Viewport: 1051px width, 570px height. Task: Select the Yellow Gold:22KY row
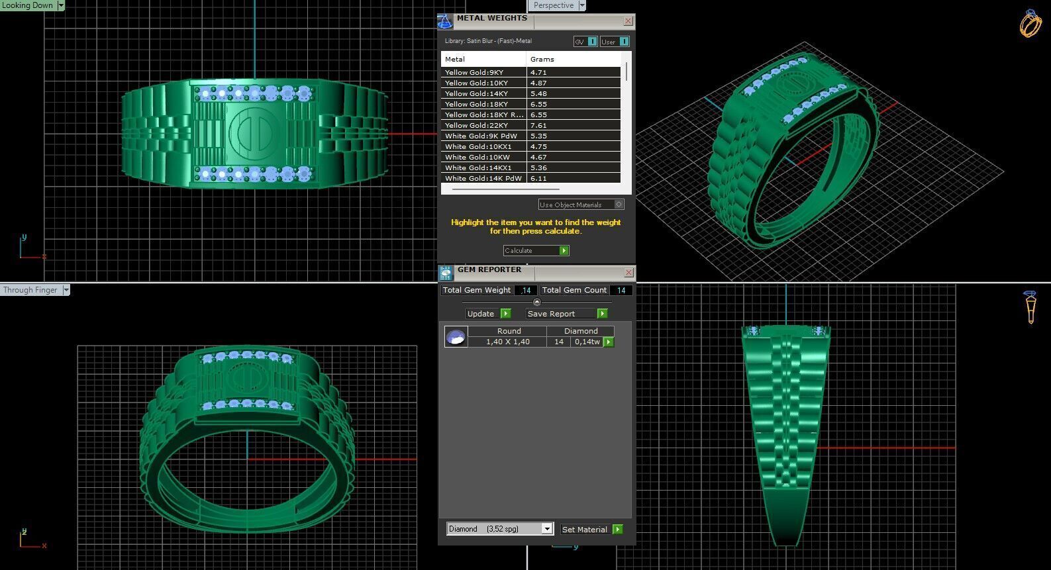coord(530,125)
